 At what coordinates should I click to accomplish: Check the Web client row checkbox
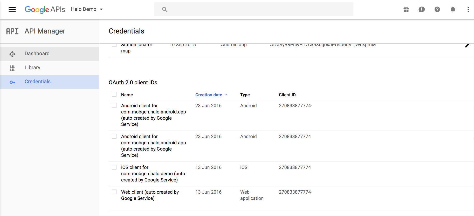114,192
